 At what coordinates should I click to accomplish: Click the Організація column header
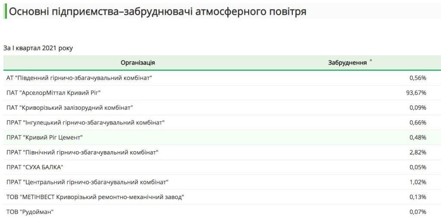(x=138, y=63)
